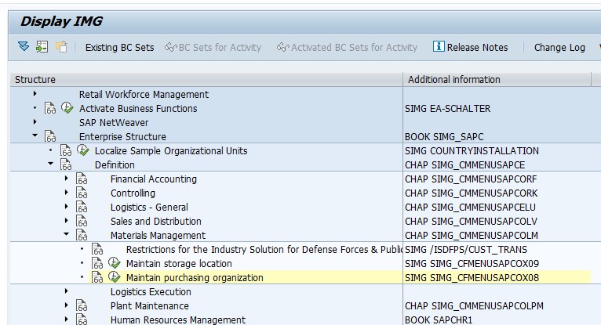
Task: Click SIMG SIMG_CFMENUSAPCOX09 cell
Action: tap(472, 264)
